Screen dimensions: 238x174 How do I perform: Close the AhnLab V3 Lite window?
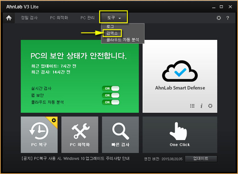(x=230, y=7)
